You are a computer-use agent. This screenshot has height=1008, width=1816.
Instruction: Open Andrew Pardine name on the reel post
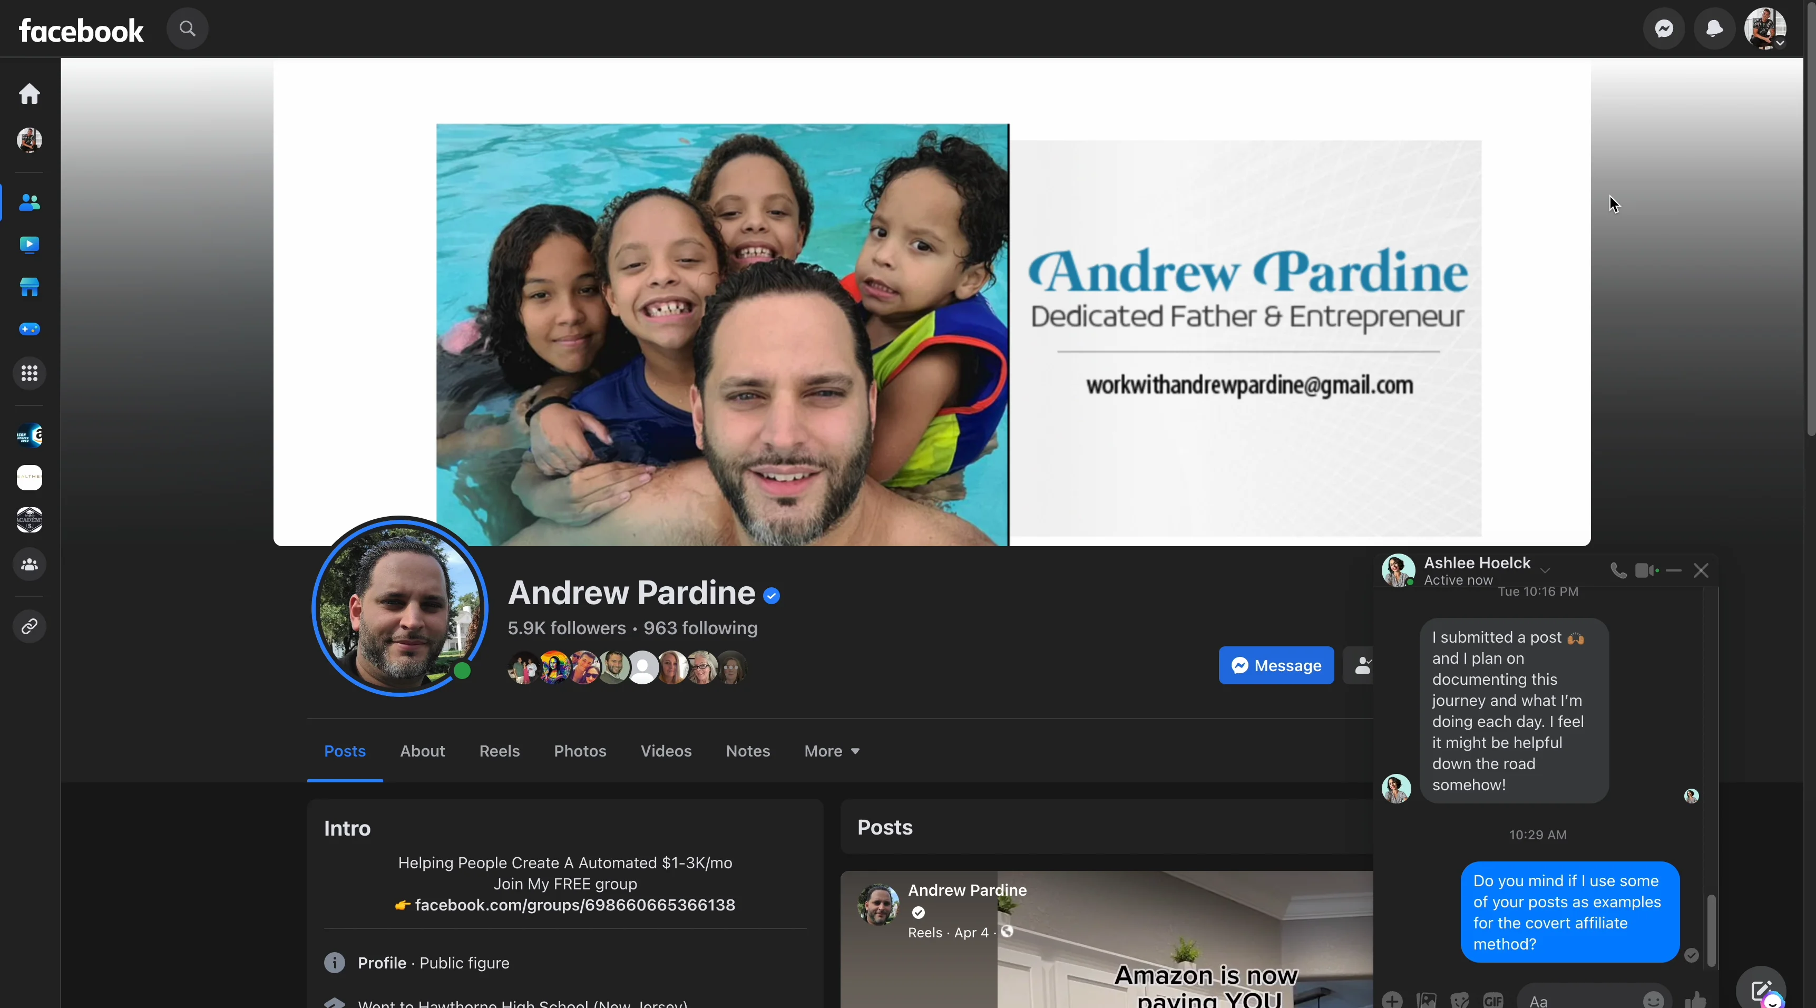click(x=967, y=890)
